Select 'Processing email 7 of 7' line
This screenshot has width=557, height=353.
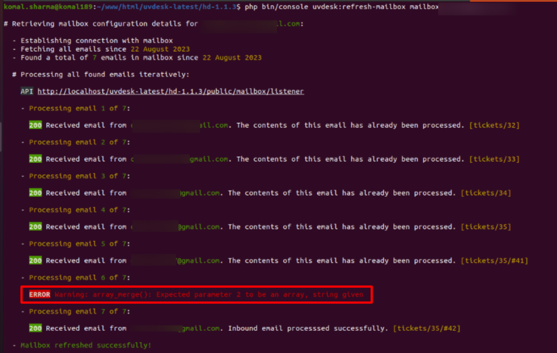(x=76, y=312)
